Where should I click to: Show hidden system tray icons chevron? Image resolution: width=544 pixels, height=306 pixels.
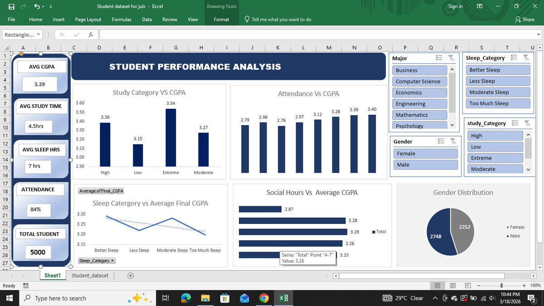(x=436, y=298)
